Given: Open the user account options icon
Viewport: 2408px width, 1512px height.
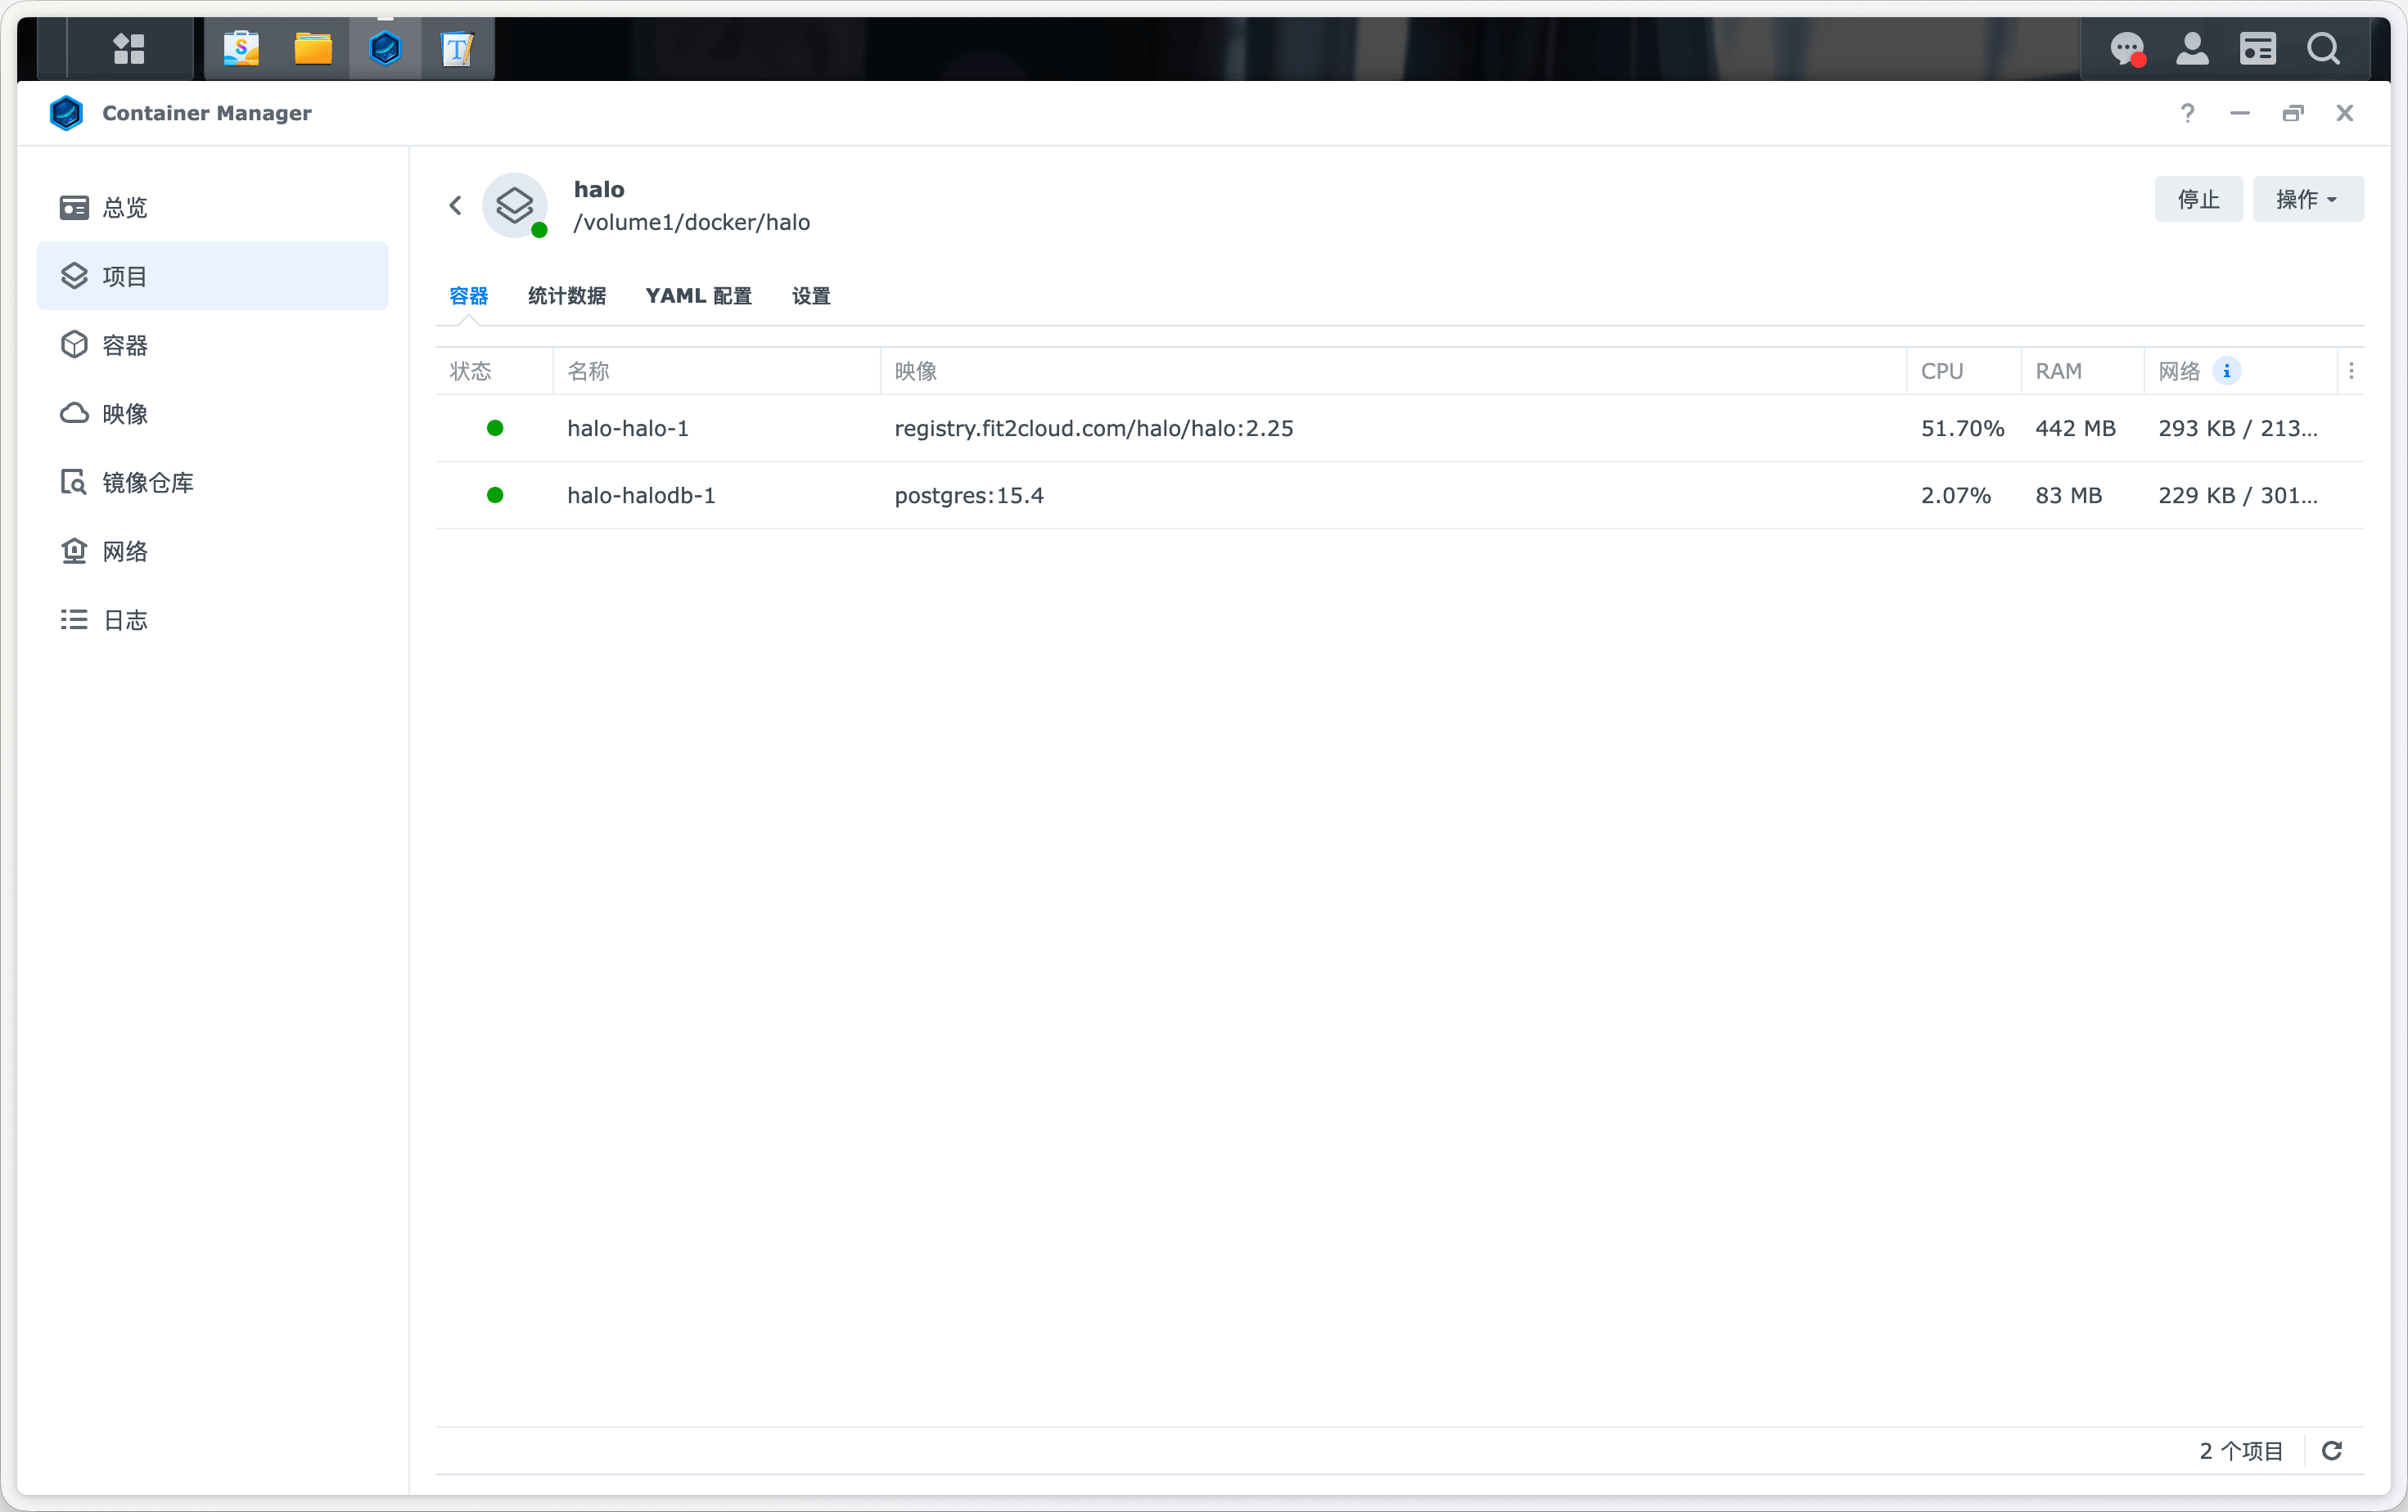Looking at the screenshot, I should (2192, 48).
